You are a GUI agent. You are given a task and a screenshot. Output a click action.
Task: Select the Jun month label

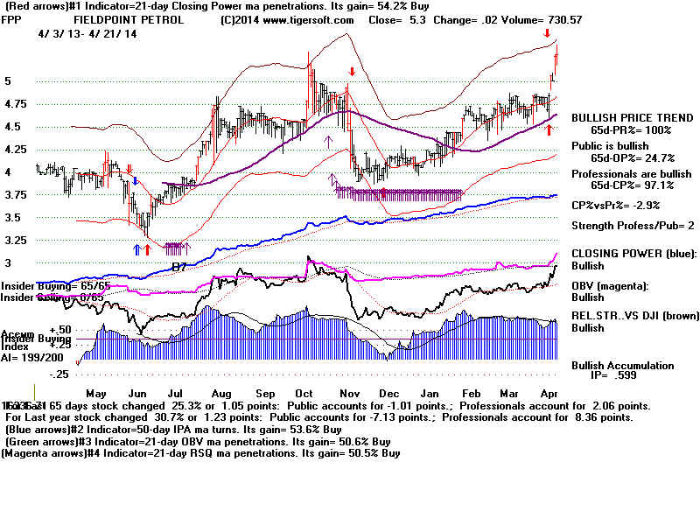[x=137, y=394]
